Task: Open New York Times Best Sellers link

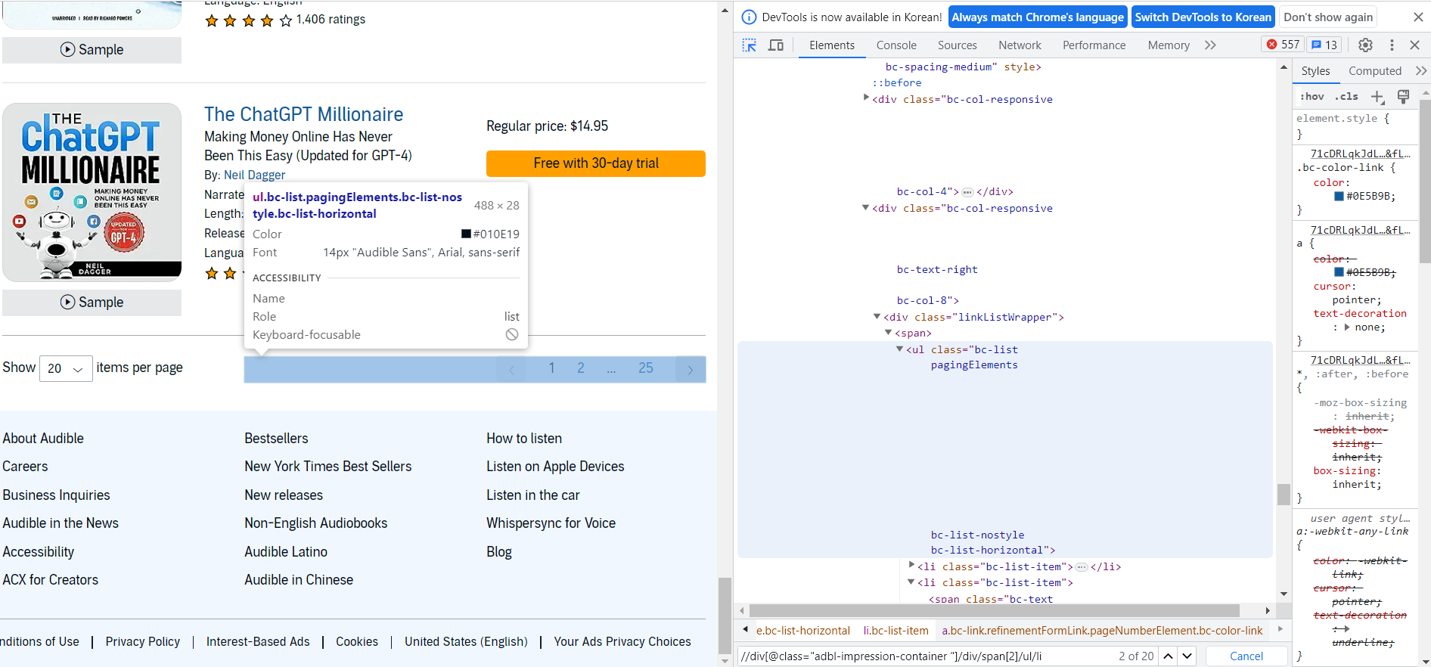Action: [x=328, y=467]
